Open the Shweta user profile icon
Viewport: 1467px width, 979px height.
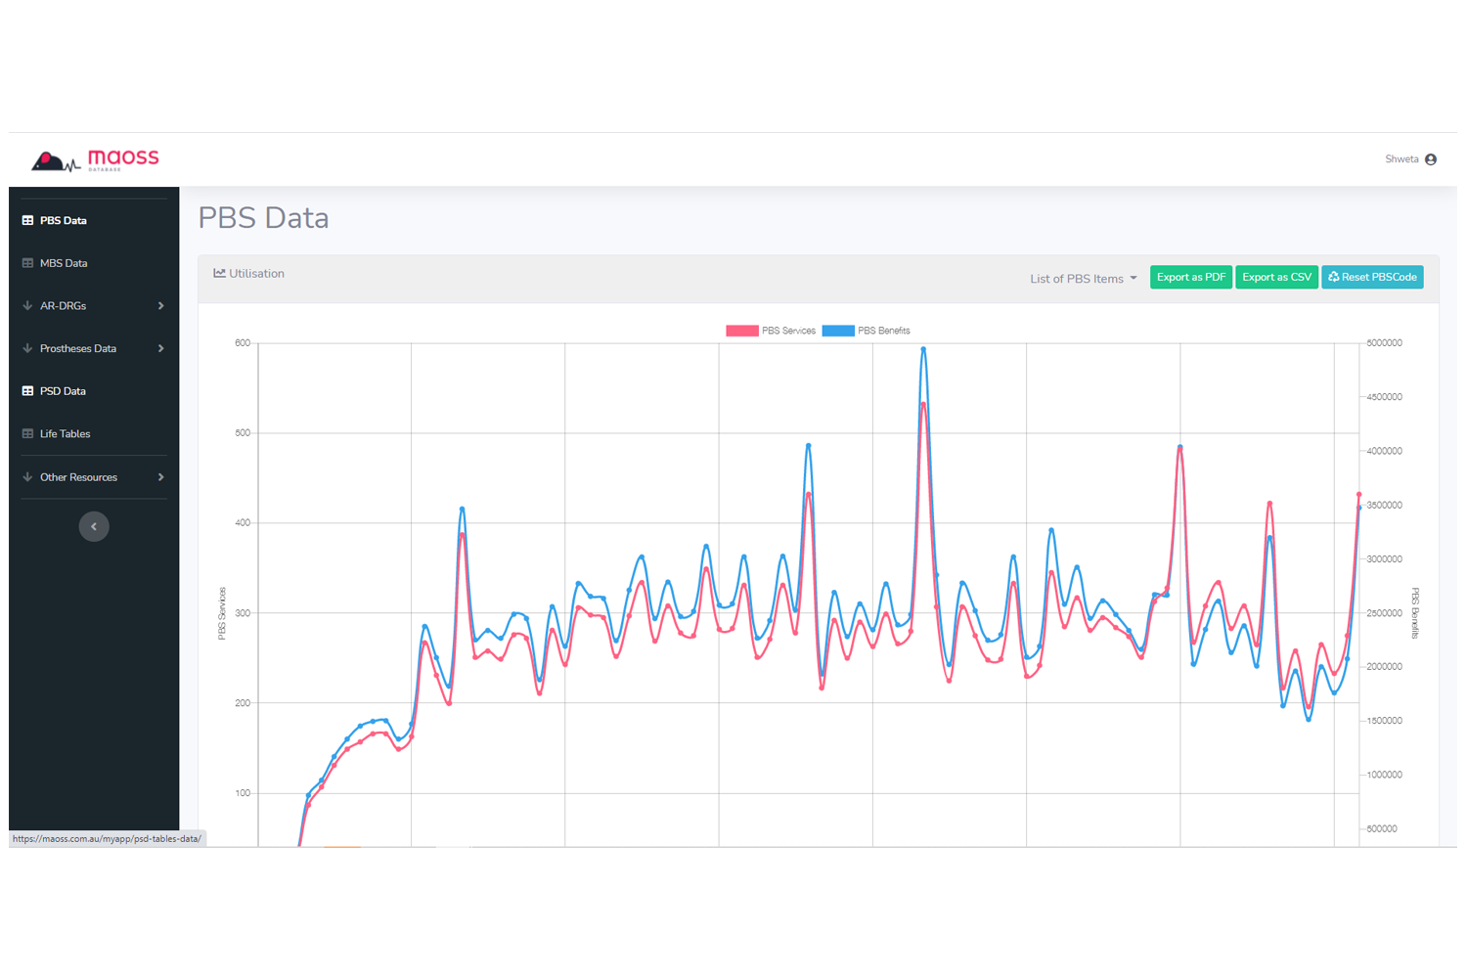1431,159
